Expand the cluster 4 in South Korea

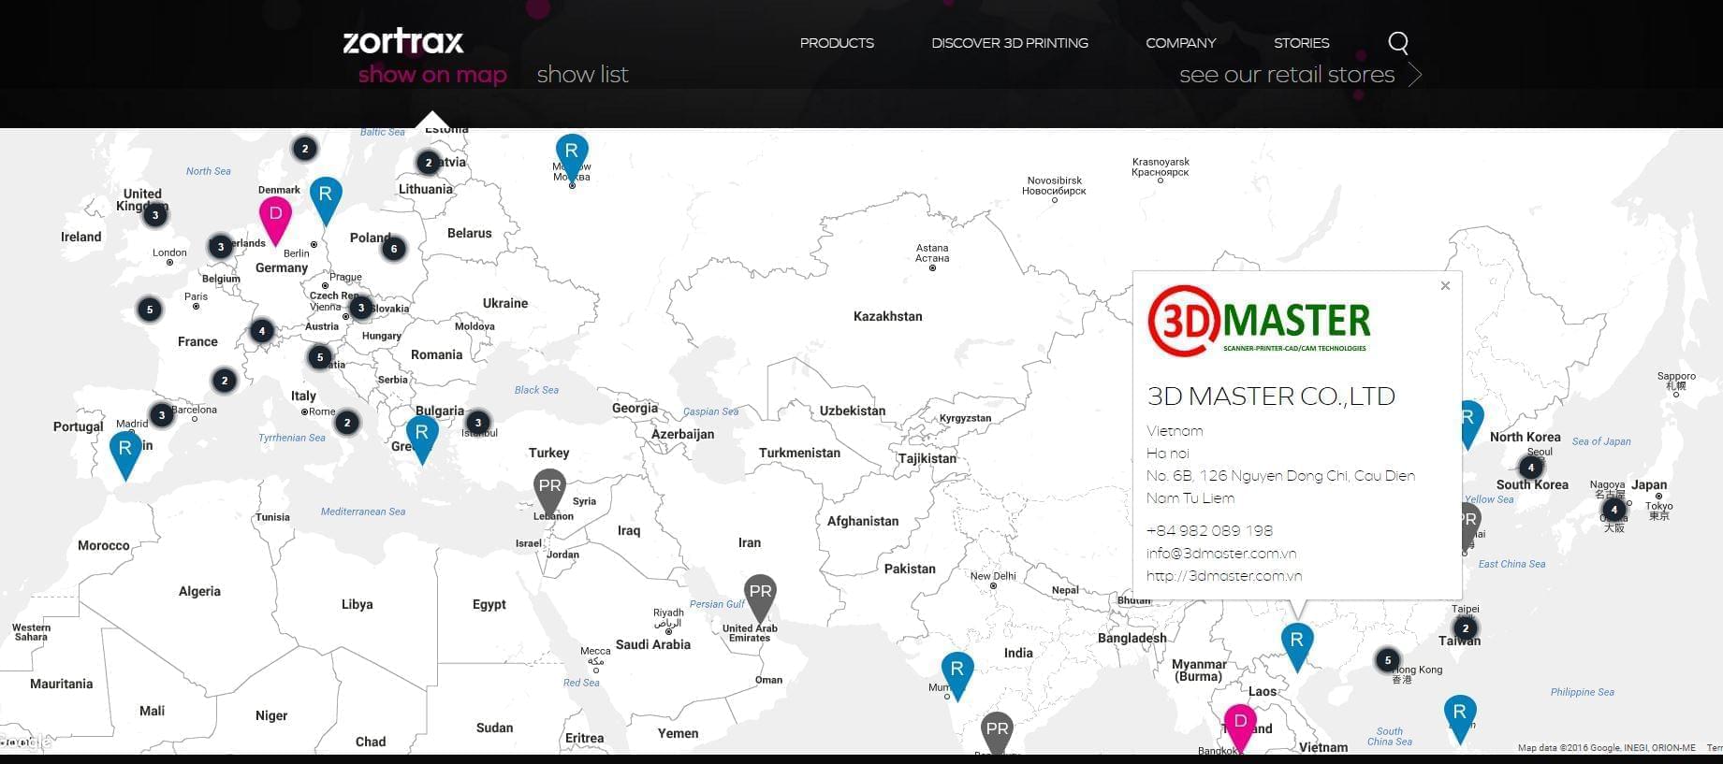tap(1531, 467)
